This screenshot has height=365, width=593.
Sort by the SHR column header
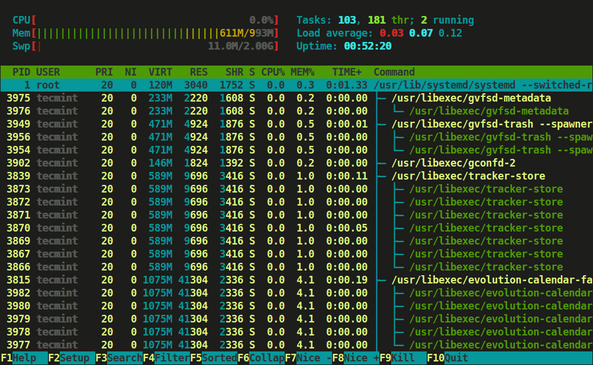coord(234,71)
